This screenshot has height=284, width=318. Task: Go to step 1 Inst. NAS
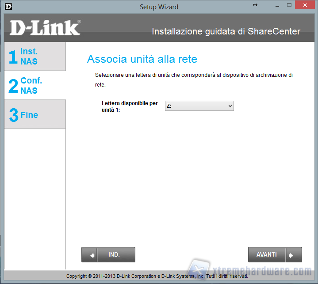[34, 57]
